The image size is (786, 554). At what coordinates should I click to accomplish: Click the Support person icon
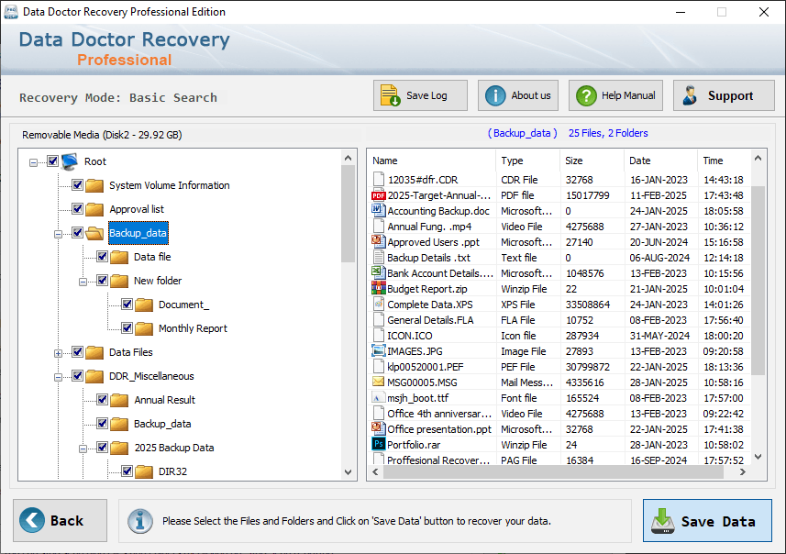pyautogui.click(x=691, y=95)
